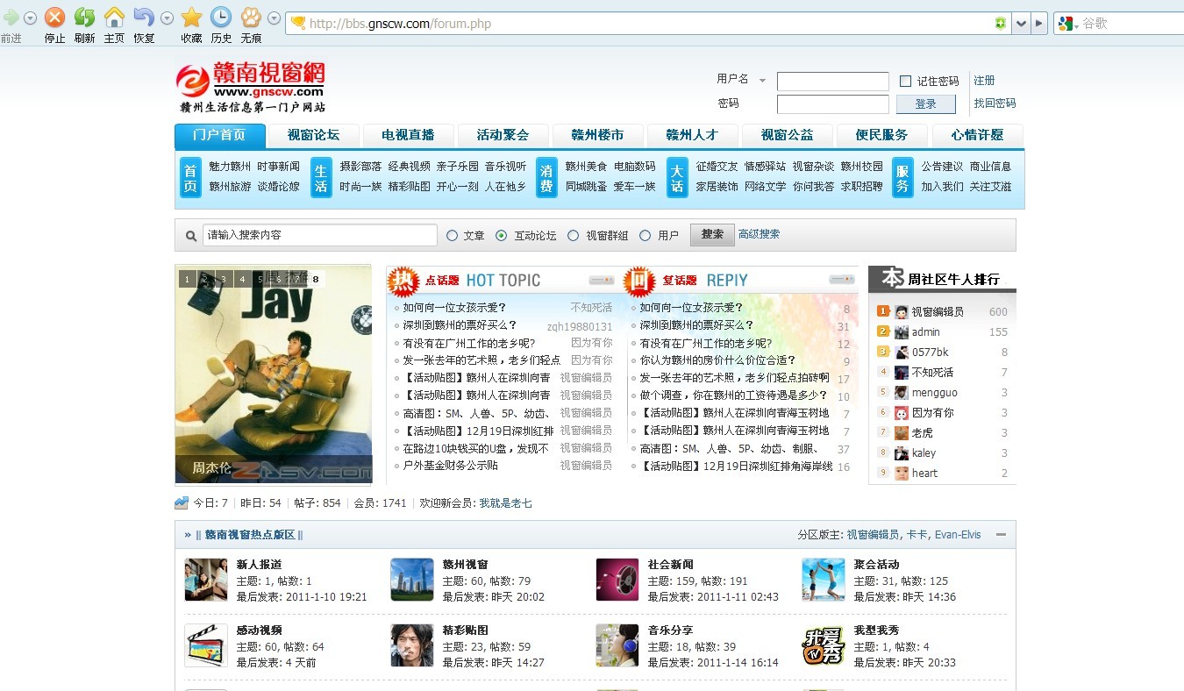
Task: Select the 视窗群组 search radio button
Action: pos(574,236)
